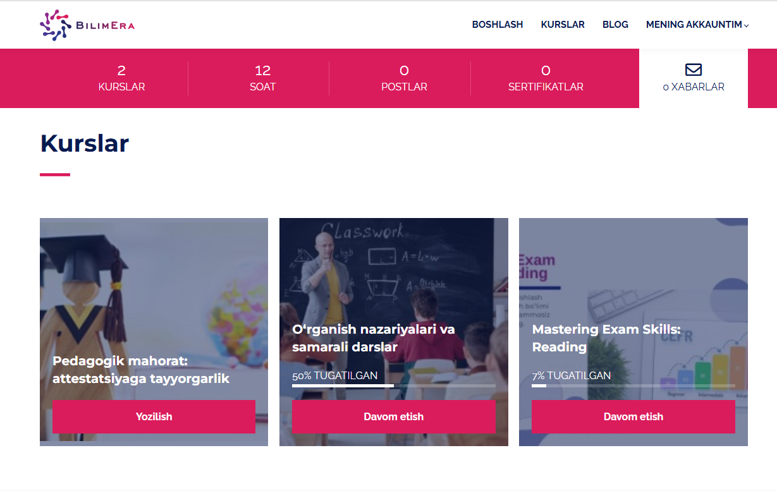Open Oʻrganish nazariyalari va samarali darslar title
Viewport: 777px width, 491px height.
pyautogui.click(x=373, y=337)
